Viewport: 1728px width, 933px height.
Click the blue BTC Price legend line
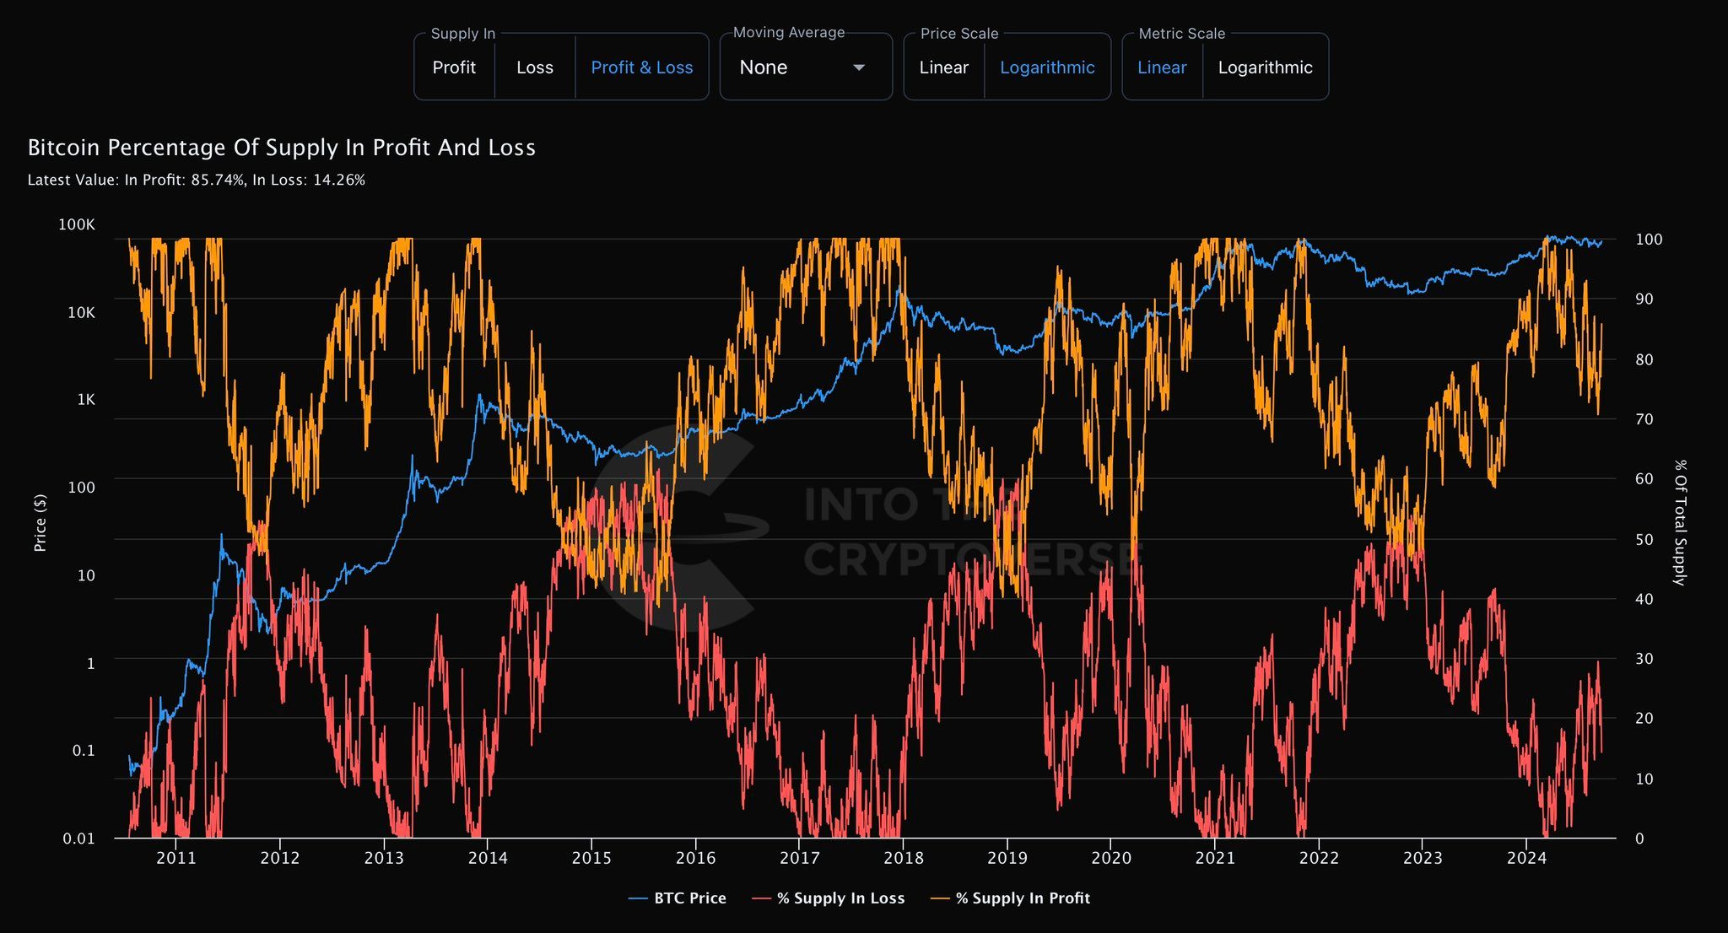point(638,899)
